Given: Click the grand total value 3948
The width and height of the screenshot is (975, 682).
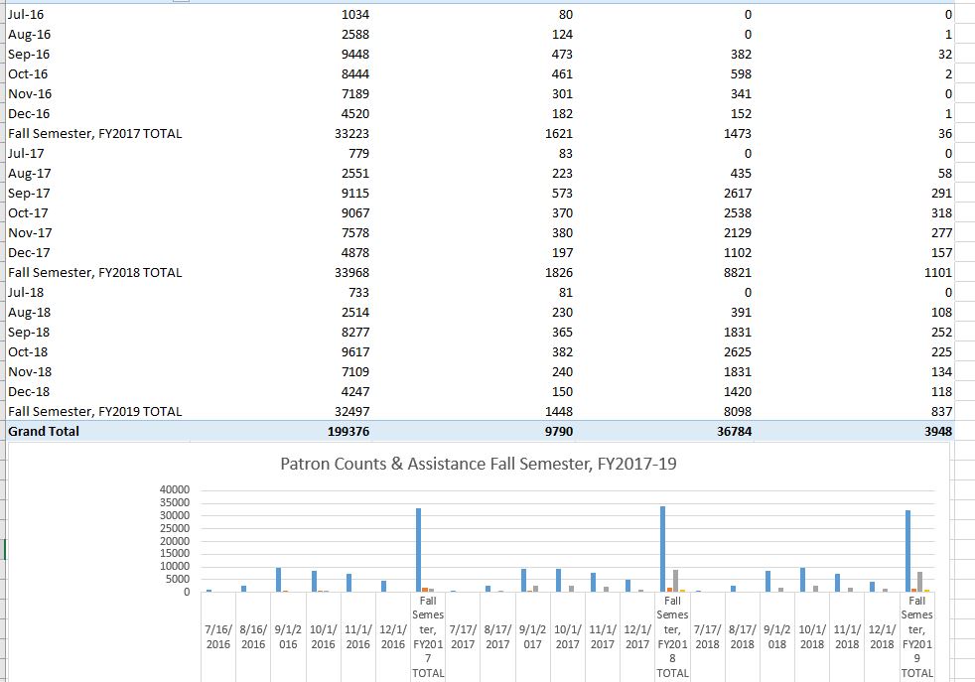Looking at the screenshot, I should (x=937, y=432).
